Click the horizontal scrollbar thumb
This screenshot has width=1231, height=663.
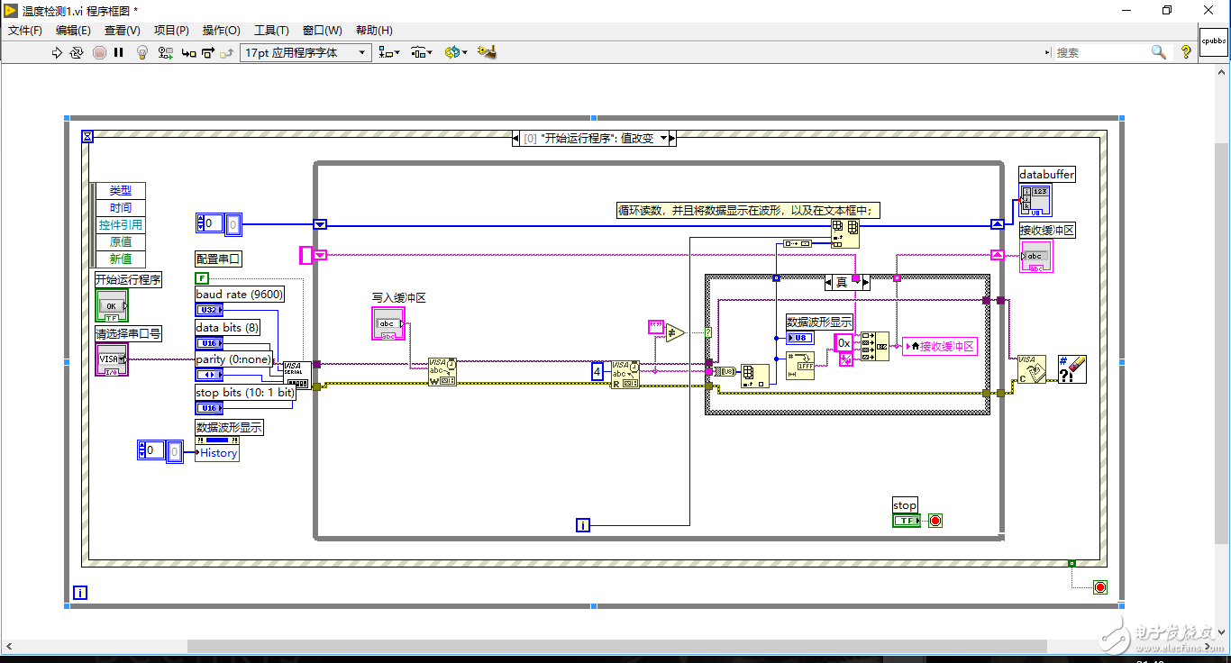click(x=617, y=646)
